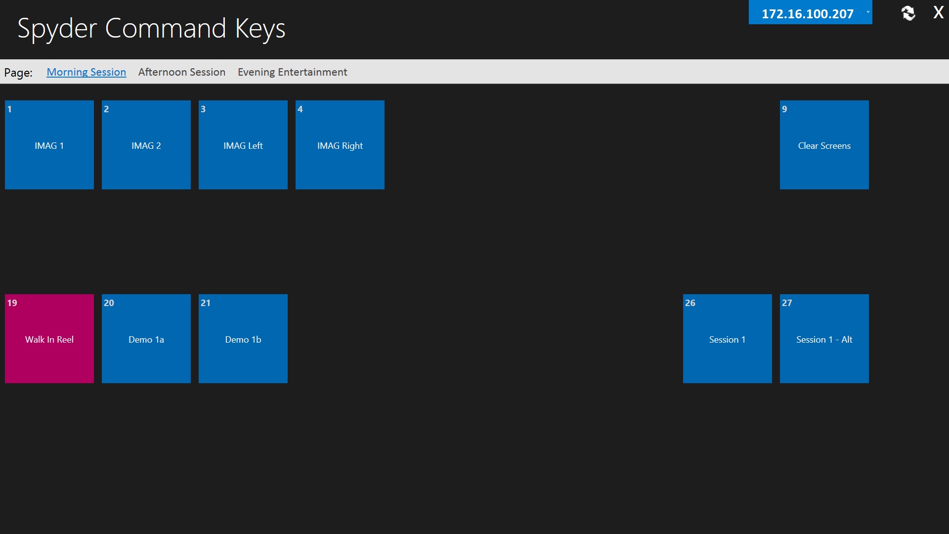Select the 172.16.100.207 server box

[810, 12]
